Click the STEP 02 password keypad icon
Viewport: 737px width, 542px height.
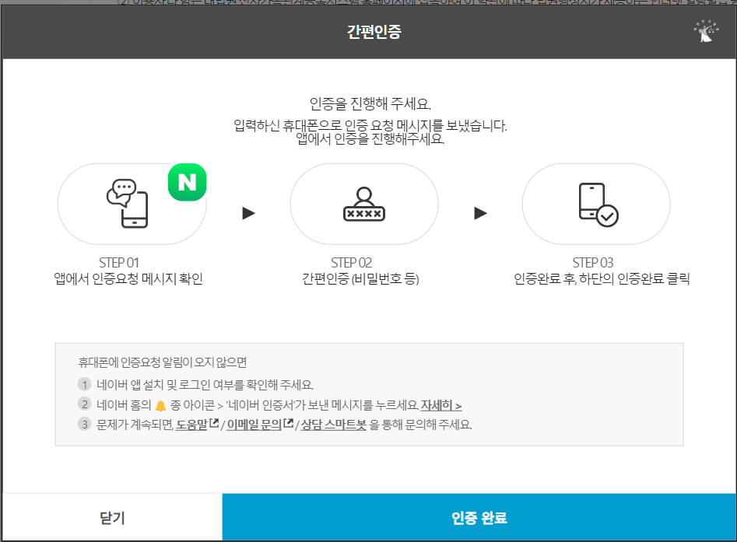click(363, 204)
